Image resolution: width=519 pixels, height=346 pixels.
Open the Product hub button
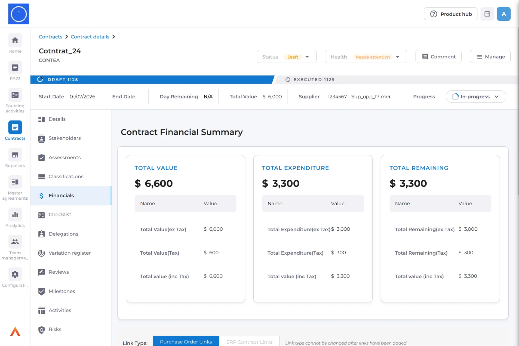pos(451,14)
